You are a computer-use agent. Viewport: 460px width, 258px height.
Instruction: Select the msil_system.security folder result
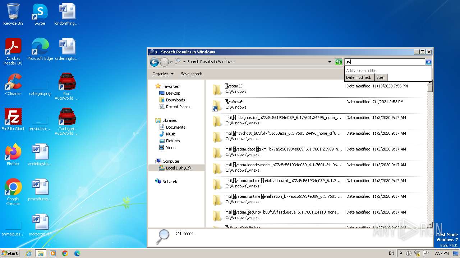tap(316, 215)
